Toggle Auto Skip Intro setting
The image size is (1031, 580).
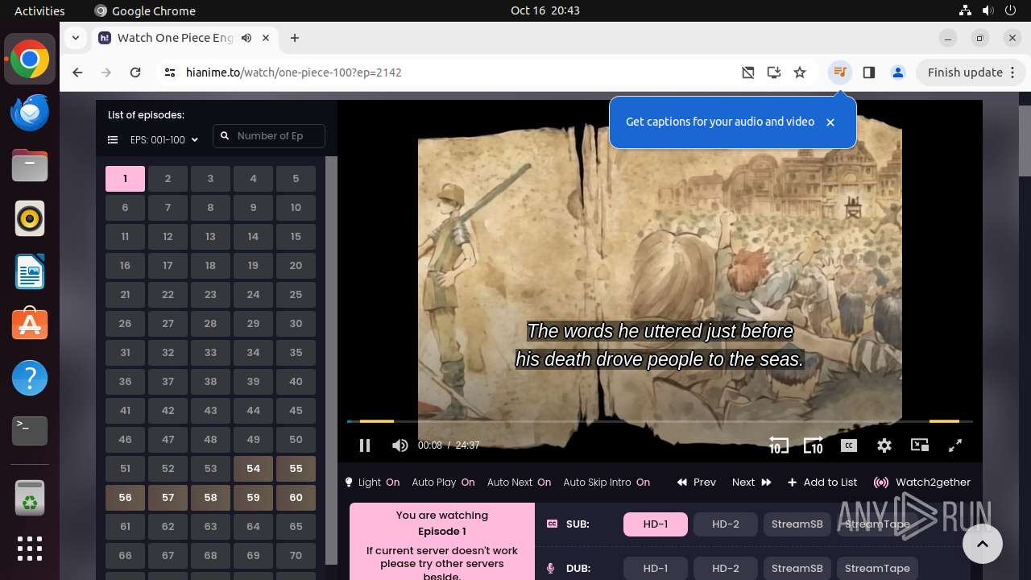607,483
